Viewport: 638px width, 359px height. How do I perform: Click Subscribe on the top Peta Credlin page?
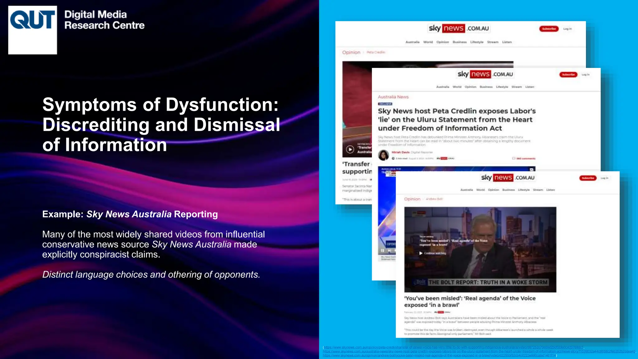pyautogui.click(x=549, y=29)
